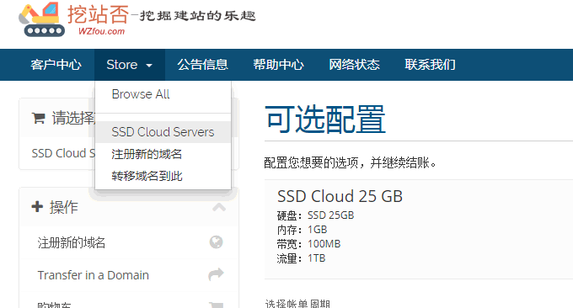573x308 pixels.
Task: Go to 客户中心 in navigation bar
Action: click(56, 65)
